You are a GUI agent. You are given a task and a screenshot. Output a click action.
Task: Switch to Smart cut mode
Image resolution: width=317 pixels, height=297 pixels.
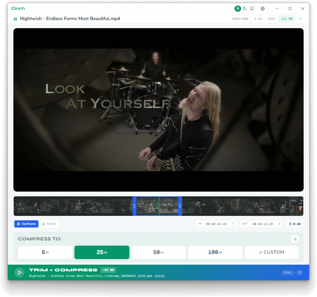49,224
